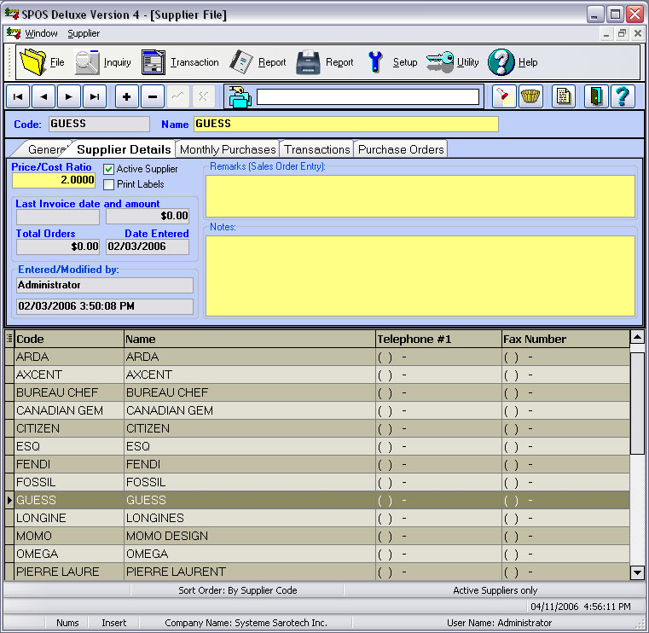Switch to the Transactions tab
The width and height of the screenshot is (649, 633).
point(316,149)
